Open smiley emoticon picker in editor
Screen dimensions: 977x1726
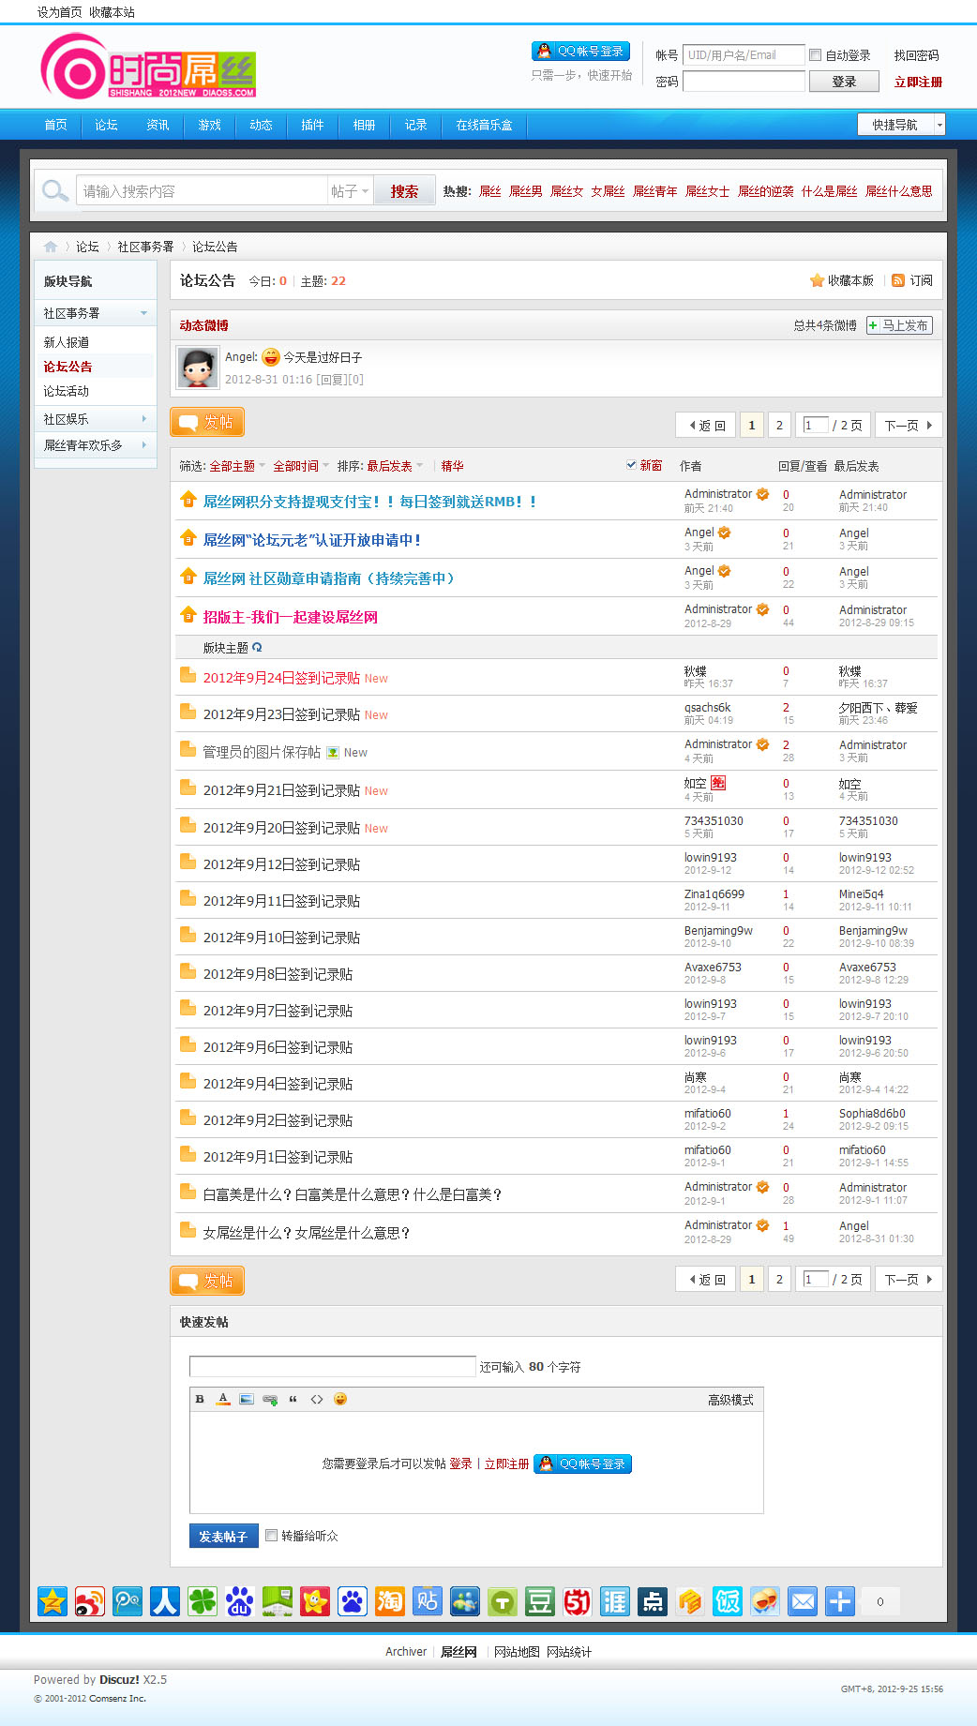click(x=340, y=1399)
